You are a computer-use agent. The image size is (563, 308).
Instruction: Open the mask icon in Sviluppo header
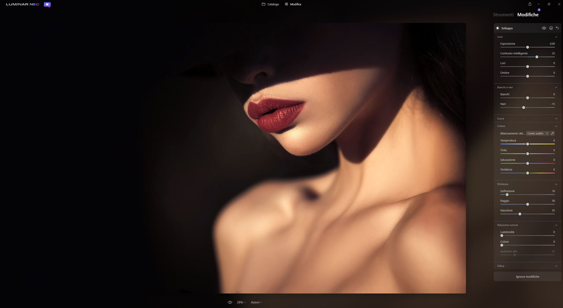[551, 28]
